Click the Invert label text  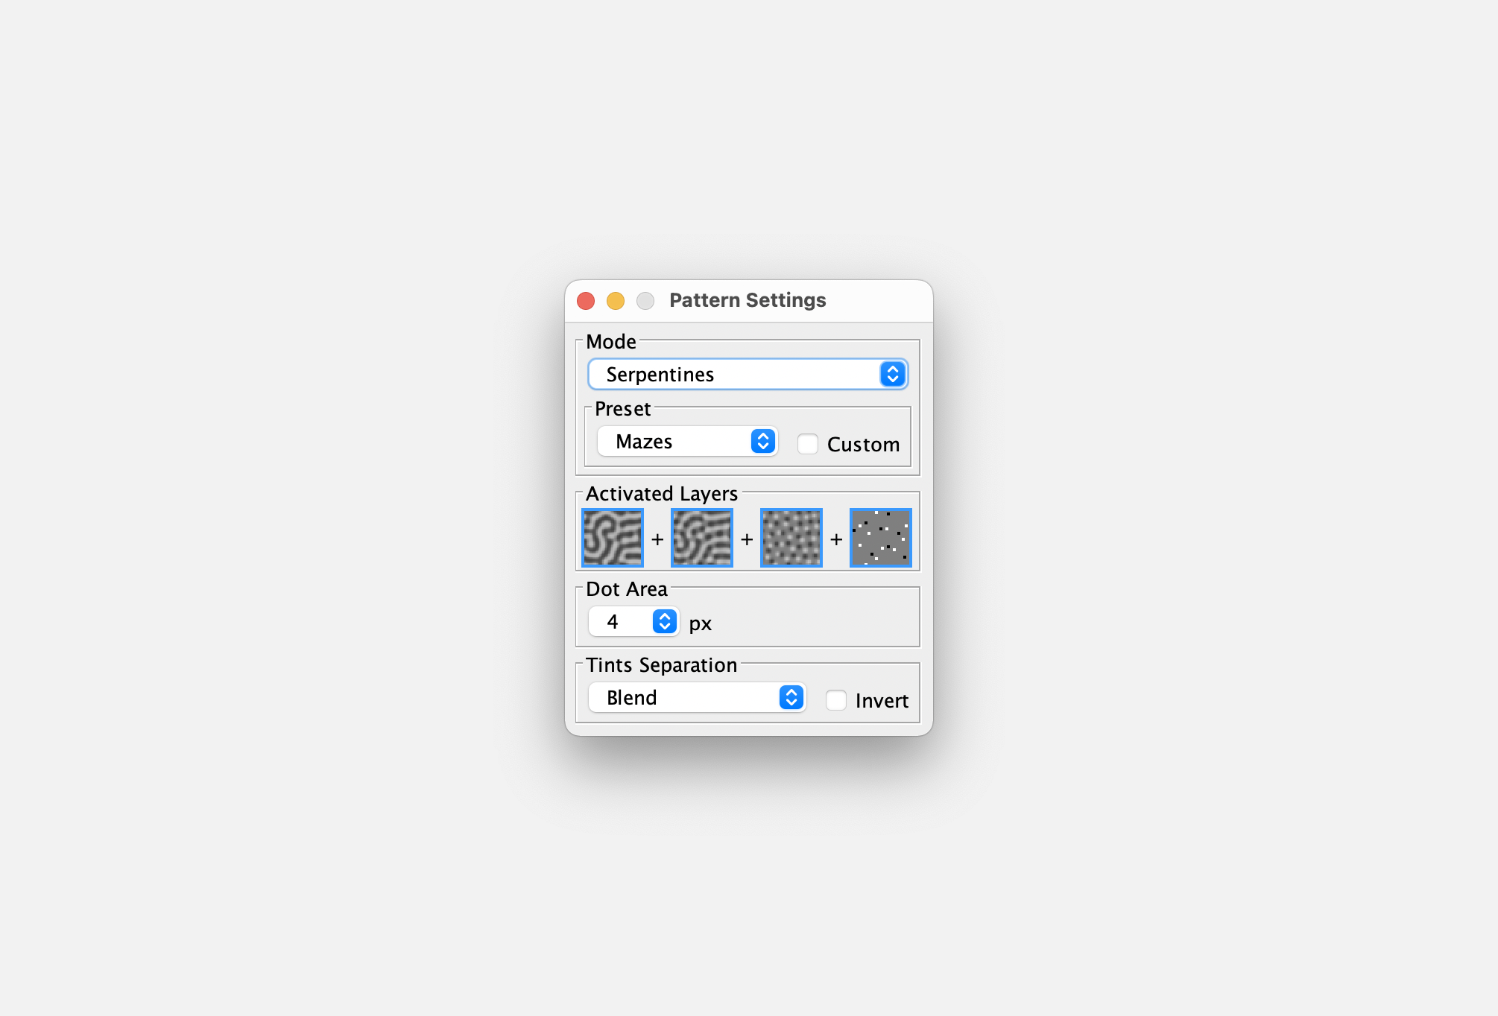click(x=882, y=700)
